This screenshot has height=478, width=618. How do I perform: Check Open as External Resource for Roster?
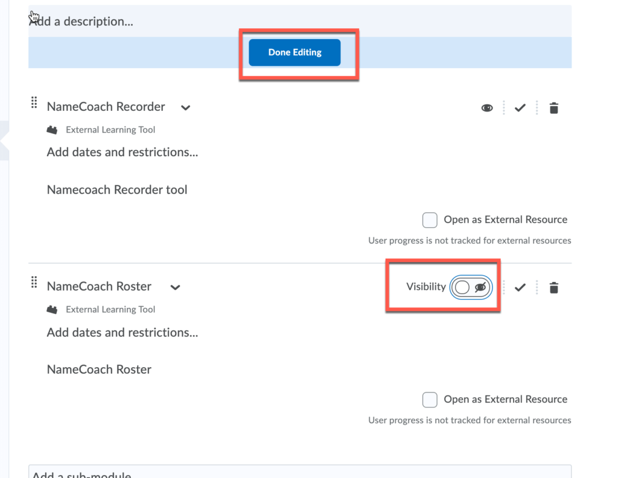pos(430,400)
